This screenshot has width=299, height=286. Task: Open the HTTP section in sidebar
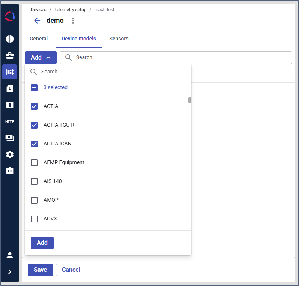point(10,121)
